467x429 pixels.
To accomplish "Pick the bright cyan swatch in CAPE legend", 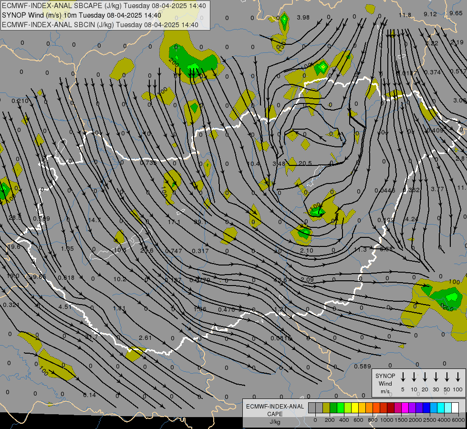I will coord(440,408).
